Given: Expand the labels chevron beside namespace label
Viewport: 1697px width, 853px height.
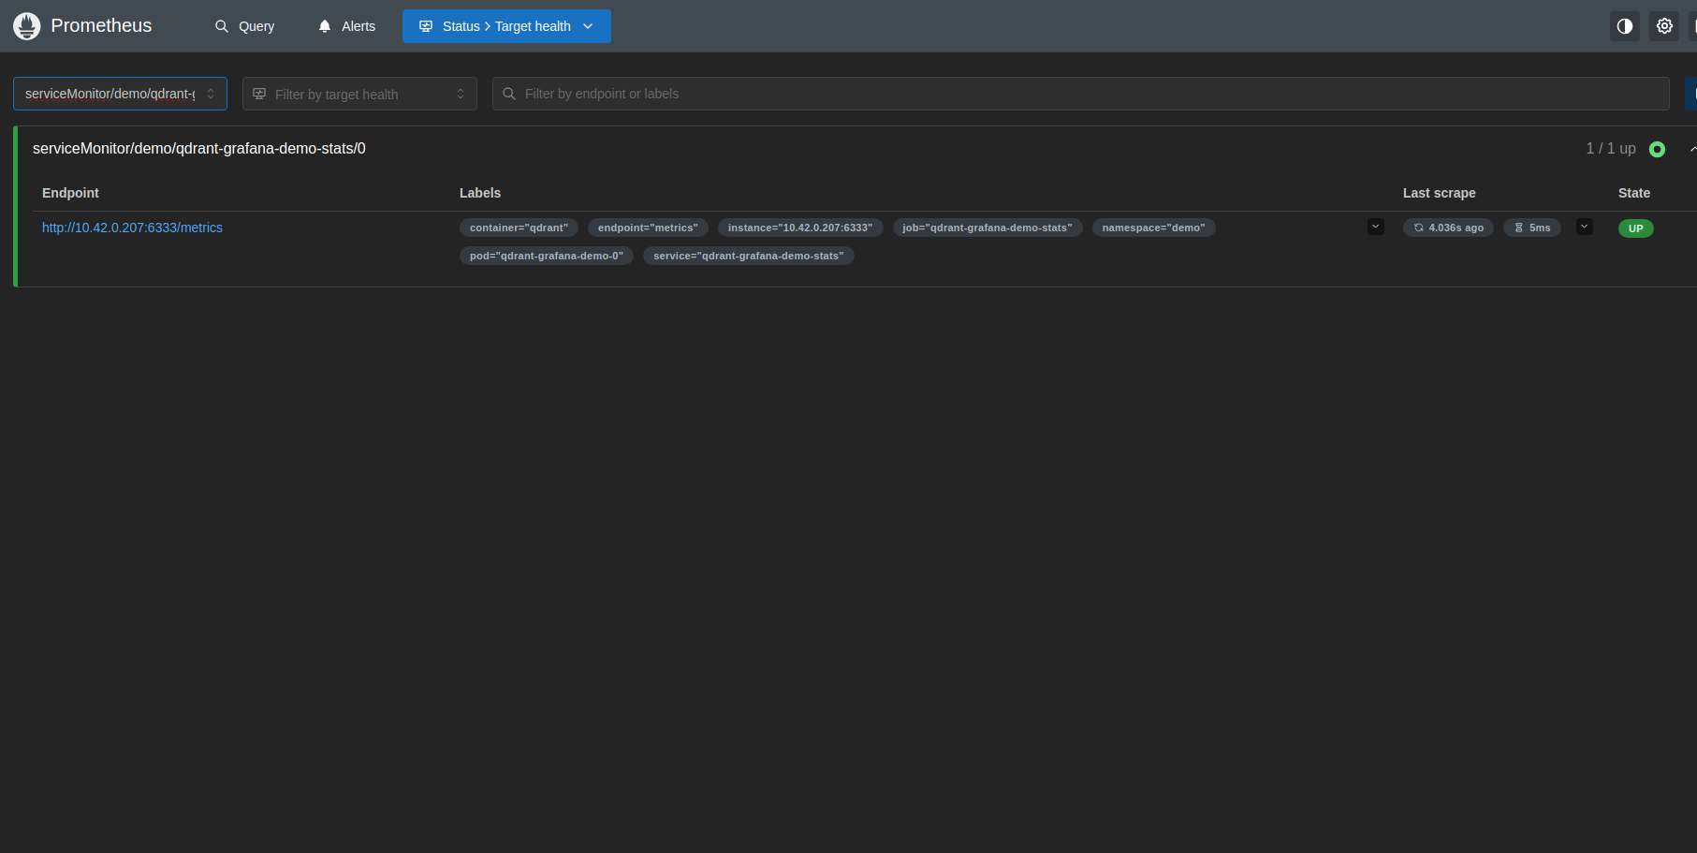Looking at the screenshot, I should 1376,227.
